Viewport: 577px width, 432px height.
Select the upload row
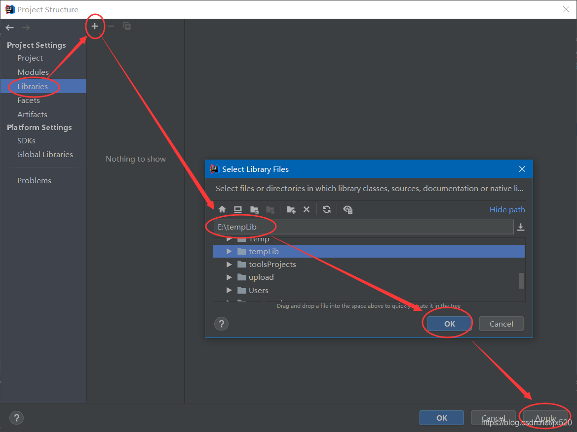(369, 277)
